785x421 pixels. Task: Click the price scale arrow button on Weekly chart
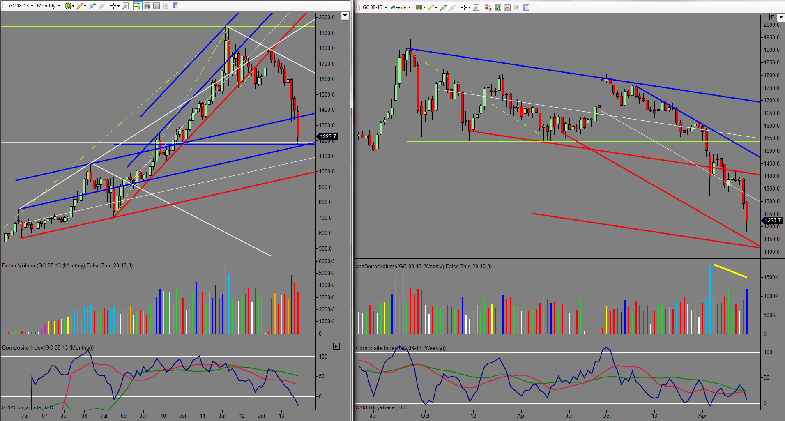[781, 17]
